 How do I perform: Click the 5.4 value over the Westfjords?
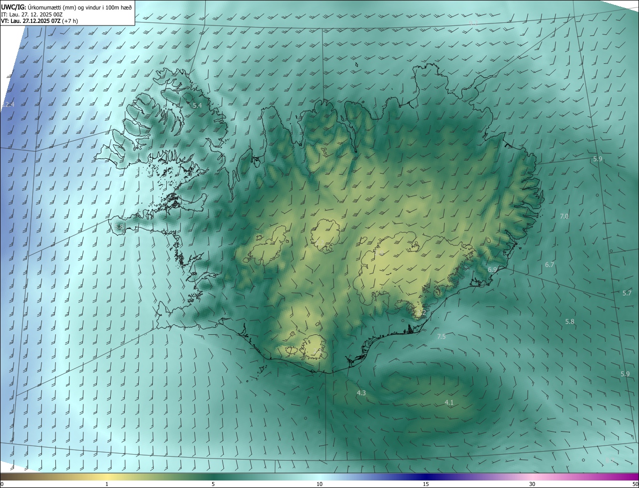click(197, 105)
